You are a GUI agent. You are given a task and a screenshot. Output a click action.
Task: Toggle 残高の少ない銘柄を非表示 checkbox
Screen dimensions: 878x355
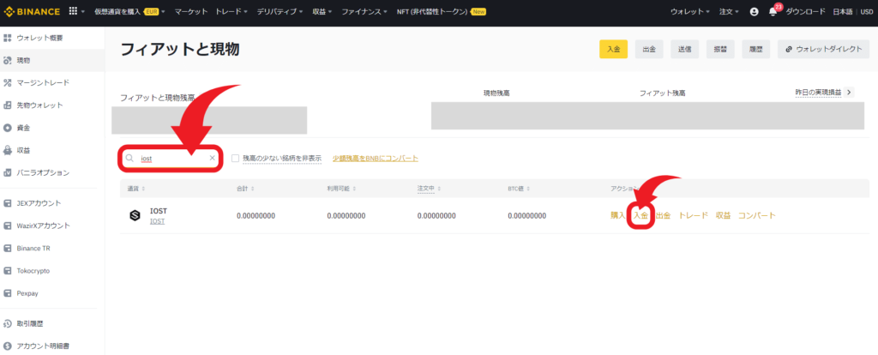(235, 159)
